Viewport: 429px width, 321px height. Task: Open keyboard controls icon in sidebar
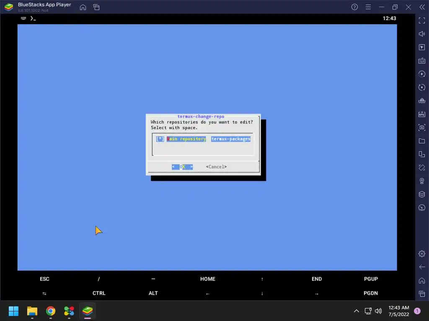pyautogui.click(x=422, y=61)
